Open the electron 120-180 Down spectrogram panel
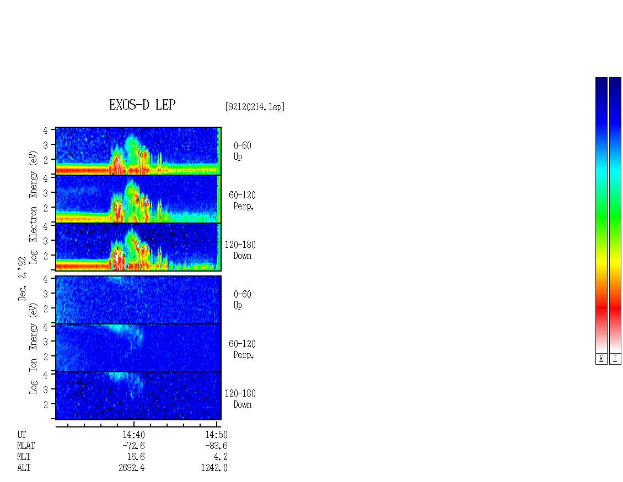 138,247
